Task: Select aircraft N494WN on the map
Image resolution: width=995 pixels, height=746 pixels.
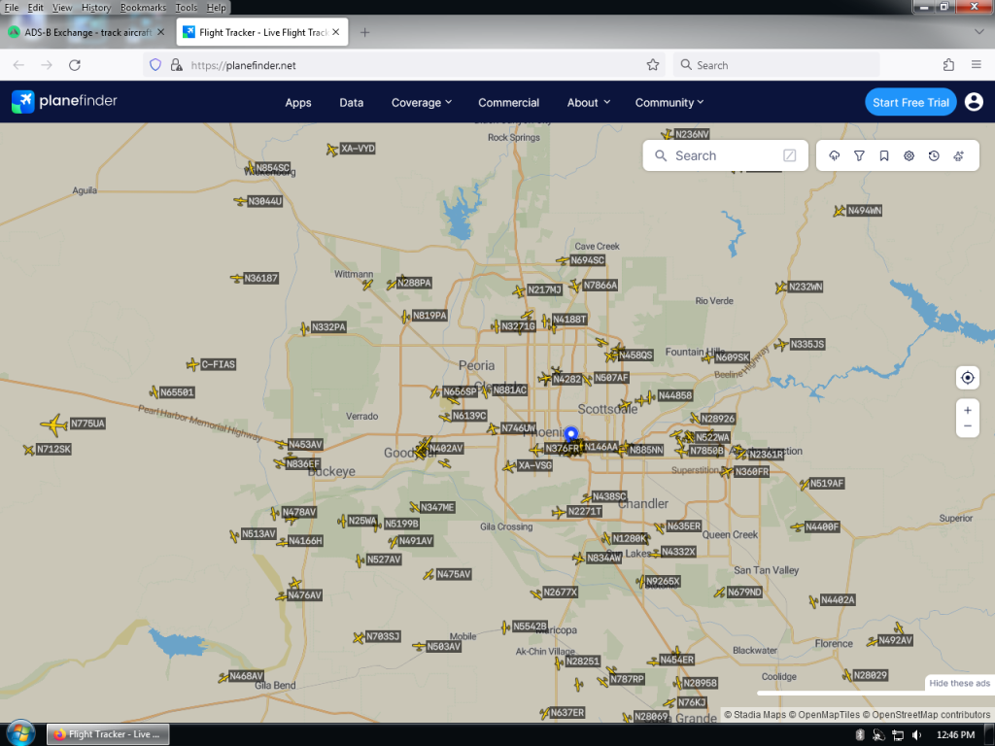Action: click(x=840, y=211)
